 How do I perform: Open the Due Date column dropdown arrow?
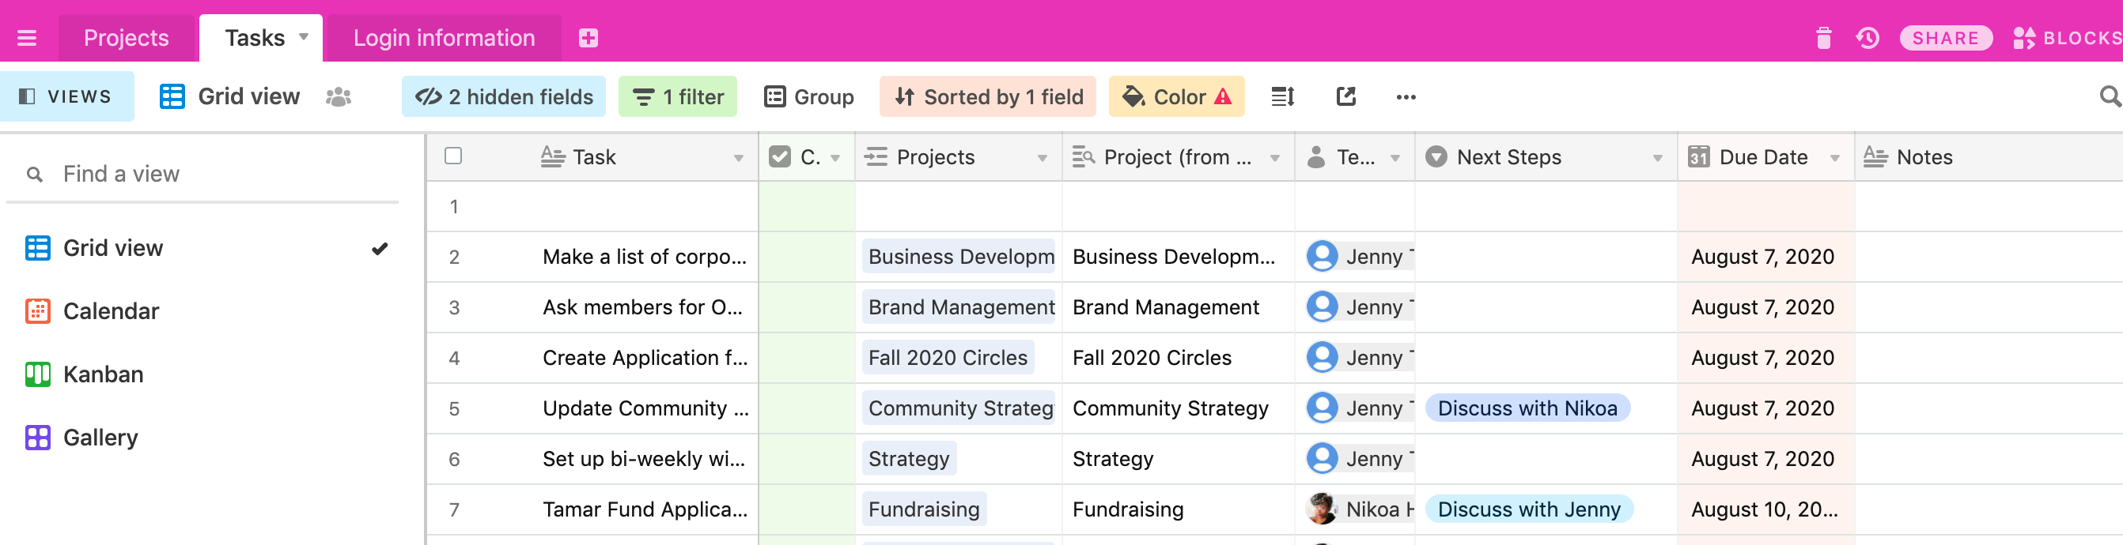(1834, 158)
